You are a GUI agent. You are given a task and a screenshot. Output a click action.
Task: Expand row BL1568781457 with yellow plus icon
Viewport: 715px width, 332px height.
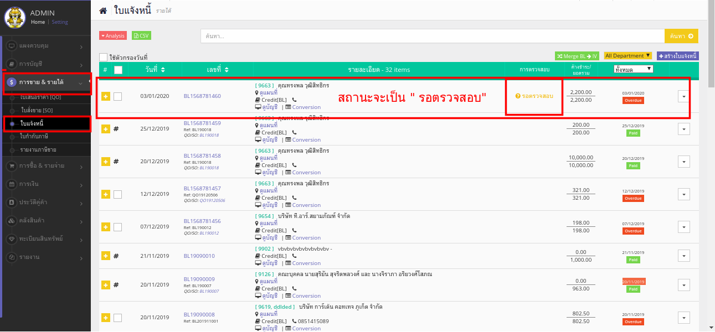(x=106, y=194)
